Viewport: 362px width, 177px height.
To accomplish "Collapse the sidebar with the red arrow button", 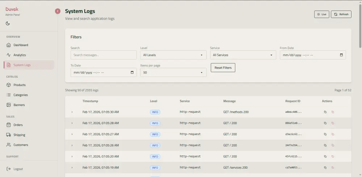I will pyautogui.click(x=58, y=11).
